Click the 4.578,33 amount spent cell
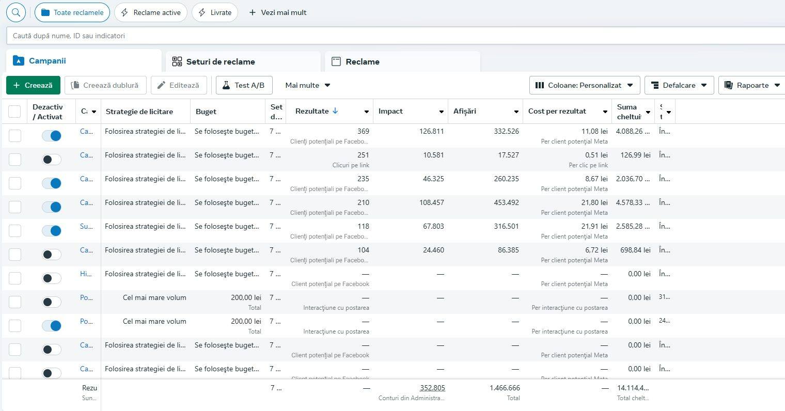The image size is (785, 411). click(633, 202)
